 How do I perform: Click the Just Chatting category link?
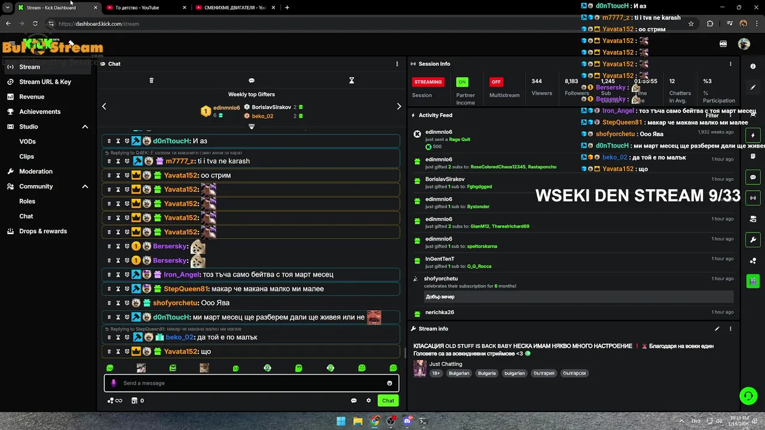446,364
